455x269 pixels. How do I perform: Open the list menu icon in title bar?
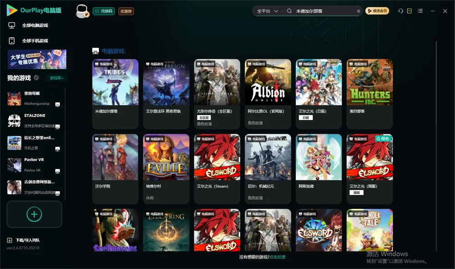[420, 11]
